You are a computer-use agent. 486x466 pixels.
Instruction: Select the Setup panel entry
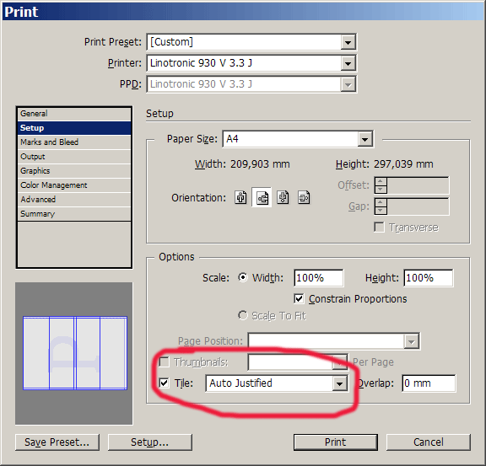click(74, 128)
